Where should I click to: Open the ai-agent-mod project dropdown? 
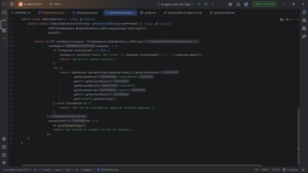[x=31, y=4]
